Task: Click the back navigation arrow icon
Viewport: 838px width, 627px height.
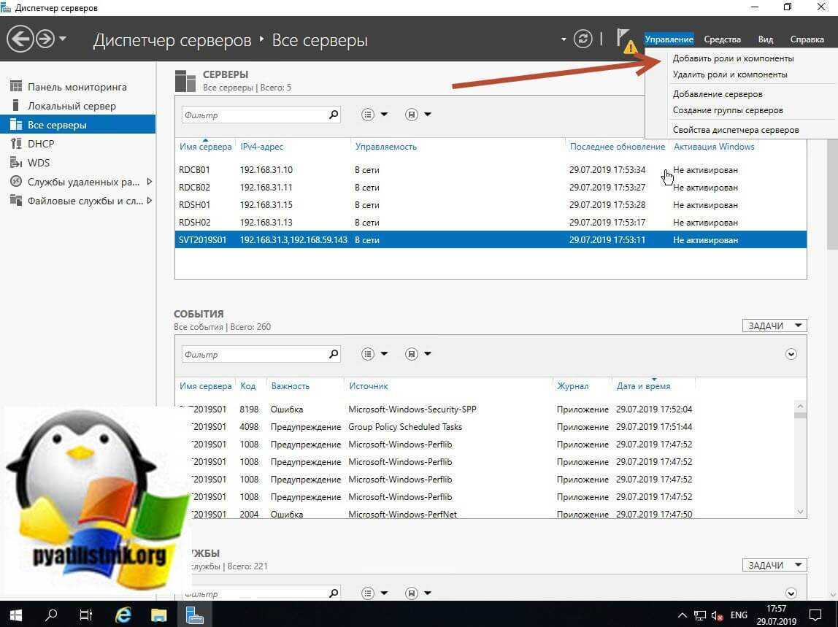Action: tap(20, 39)
